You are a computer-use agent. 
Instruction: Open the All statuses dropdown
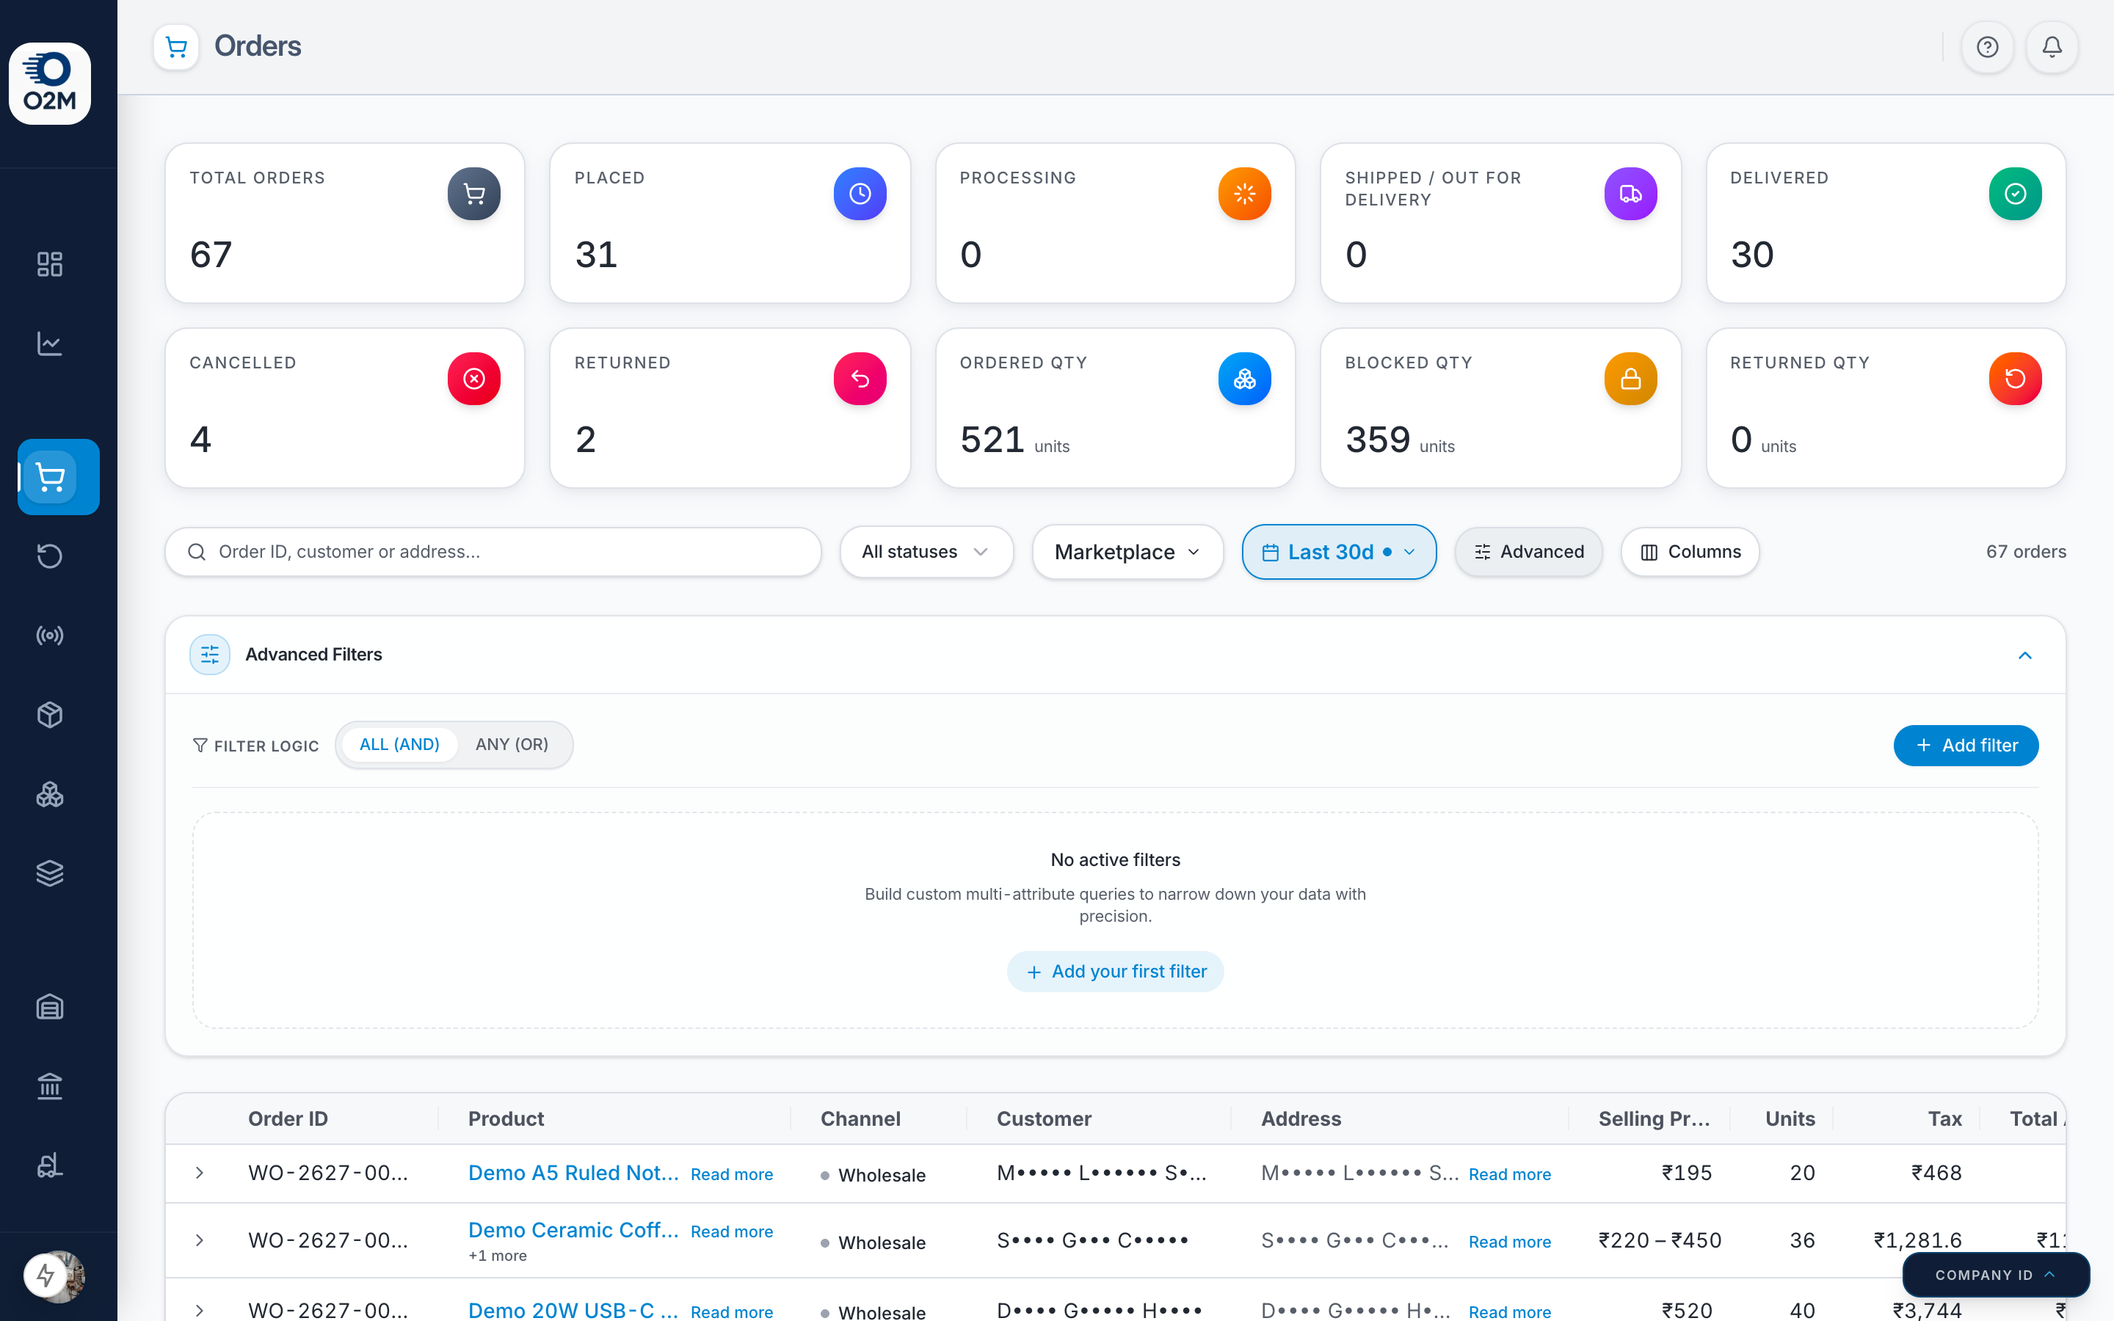tap(926, 551)
